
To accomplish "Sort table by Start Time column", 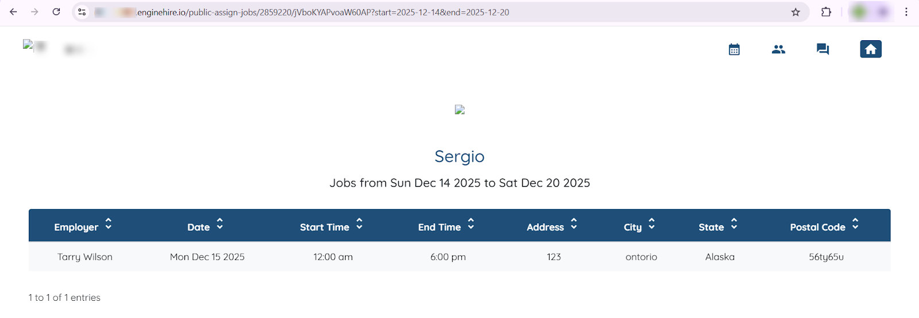I will point(331,227).
